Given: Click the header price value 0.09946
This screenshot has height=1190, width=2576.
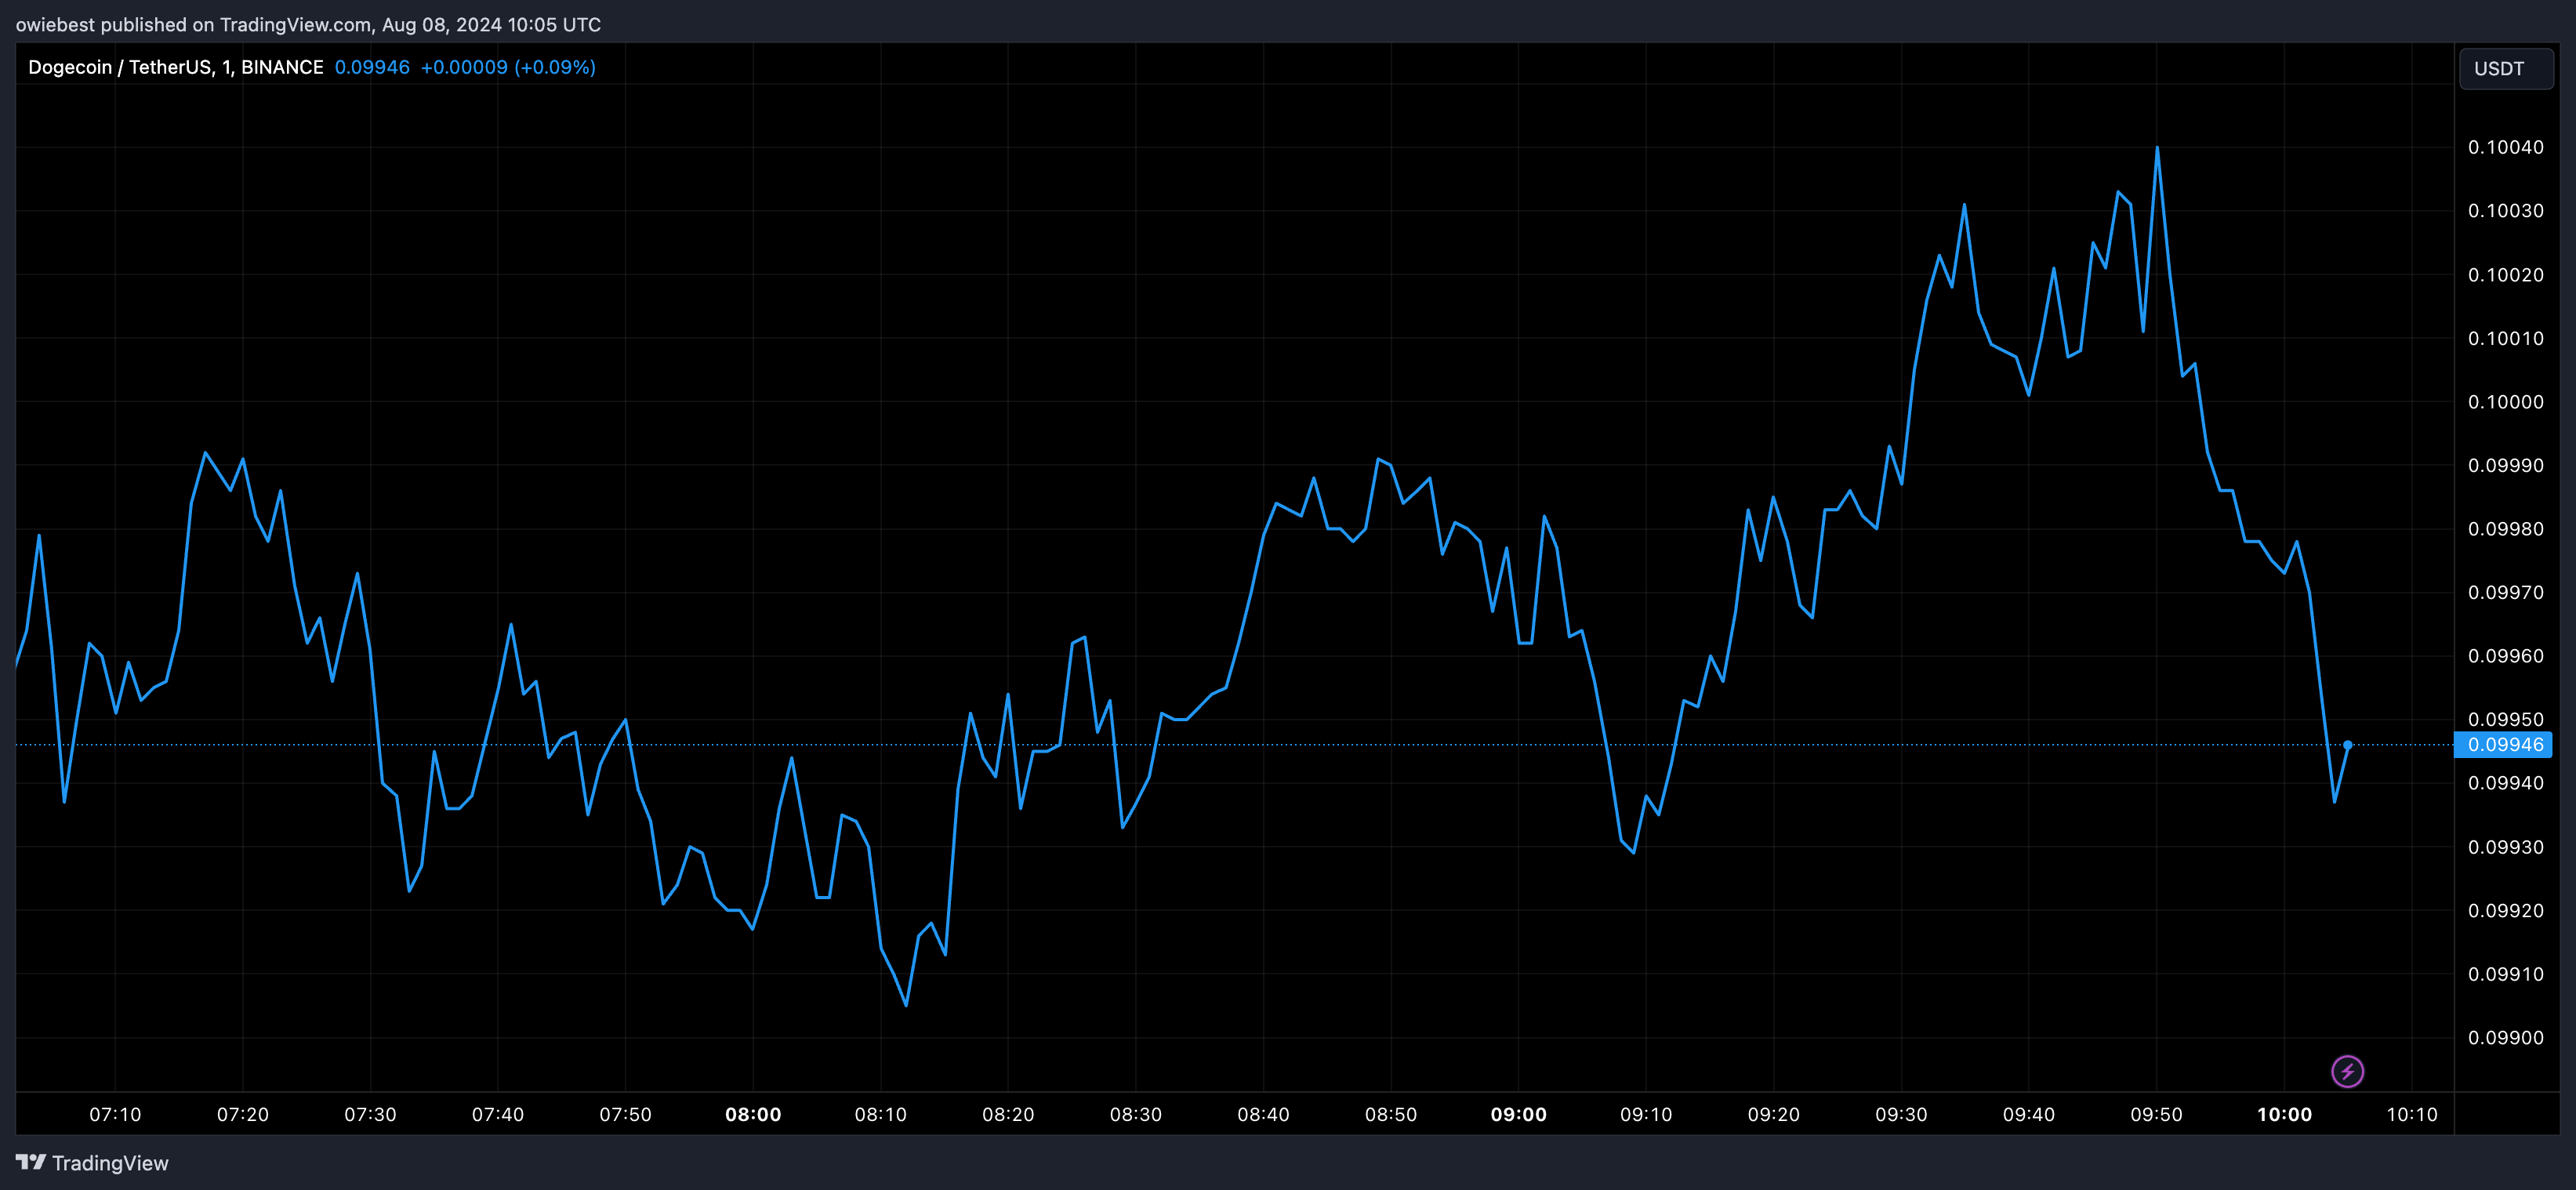Looking at the screenshot, I should (x=372, y=67).
